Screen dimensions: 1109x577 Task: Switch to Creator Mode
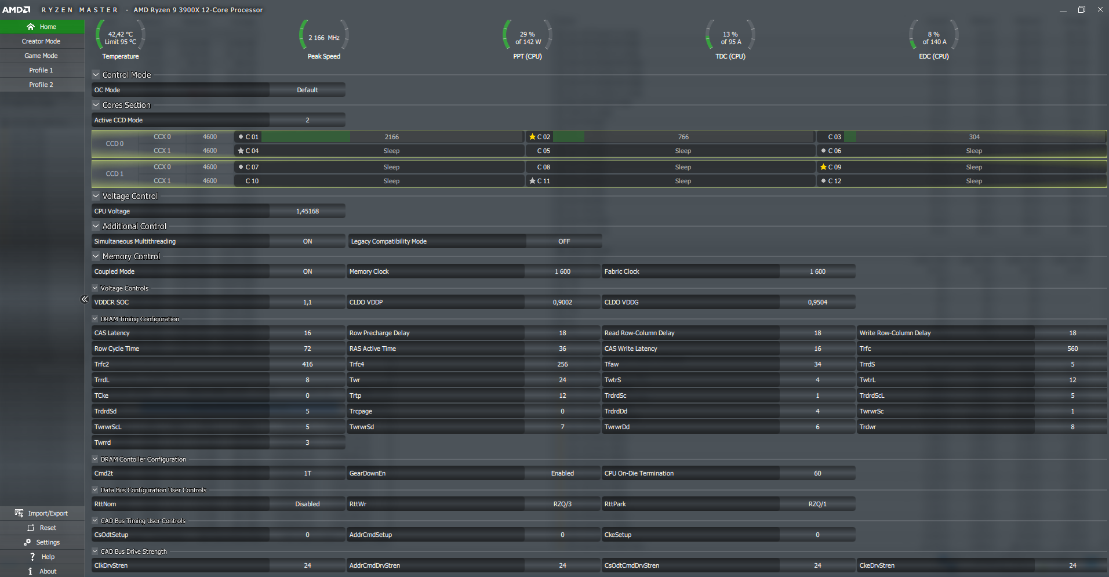point(42,41)
